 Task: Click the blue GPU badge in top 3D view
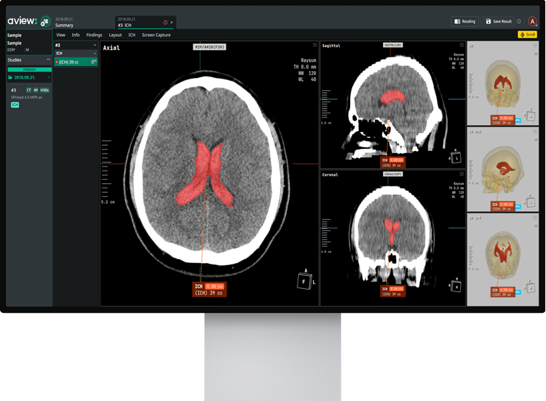[x=518, y=120]
